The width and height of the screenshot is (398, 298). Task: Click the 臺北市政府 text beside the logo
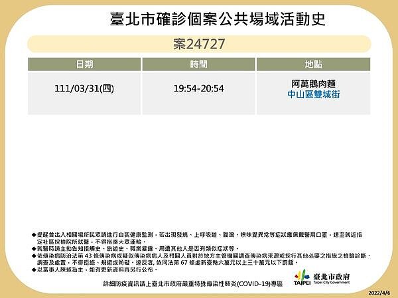click(x=332, y=276)
